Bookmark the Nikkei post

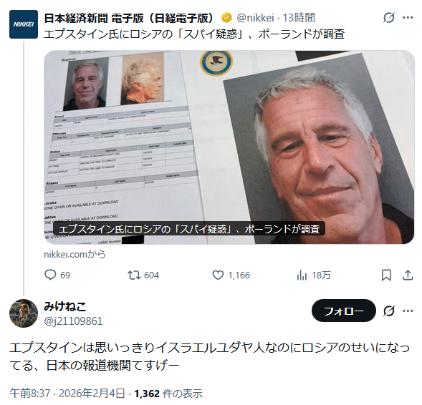tap(386, 275)
